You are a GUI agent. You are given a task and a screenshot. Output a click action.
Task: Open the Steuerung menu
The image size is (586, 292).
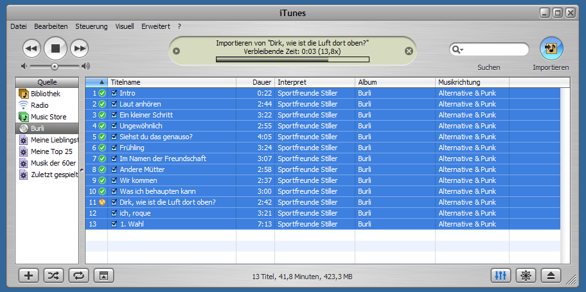(x=91, y=26)
